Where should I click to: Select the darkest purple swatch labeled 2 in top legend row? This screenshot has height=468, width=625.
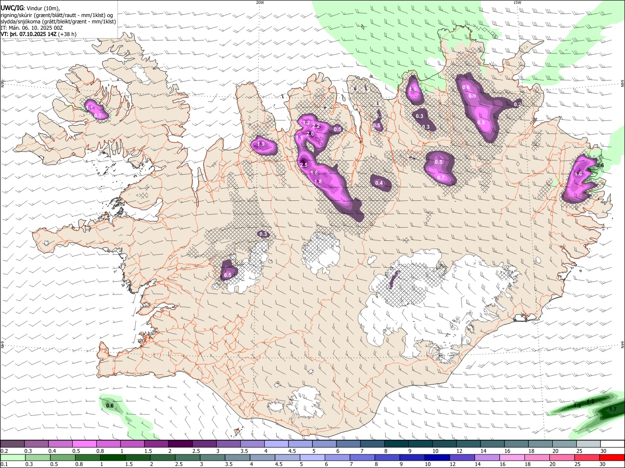pyautogui.click(x=180, y=444)
